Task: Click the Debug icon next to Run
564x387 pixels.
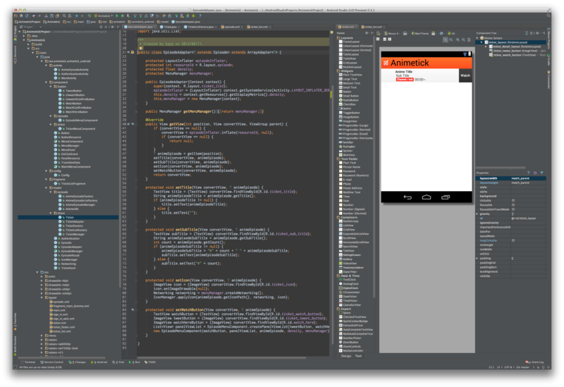Action: pyautogui.click(x=122, y=16)
